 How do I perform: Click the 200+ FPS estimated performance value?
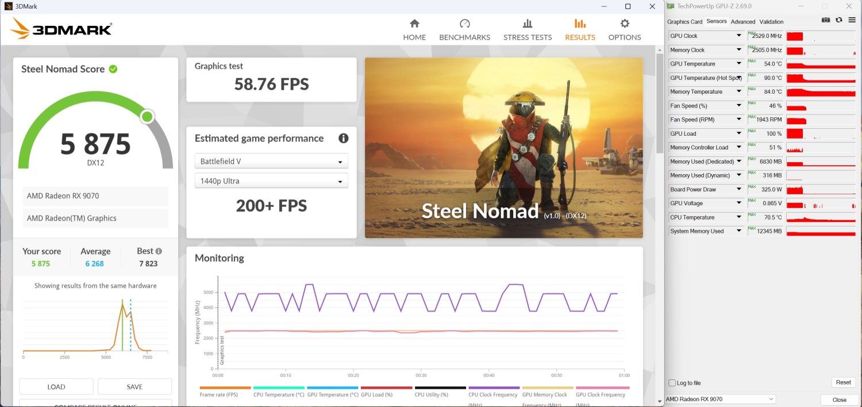tap(271, 206)
